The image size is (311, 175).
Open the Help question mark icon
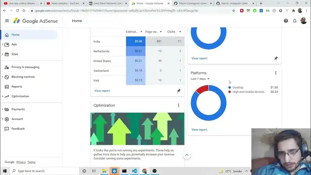point(286,20)
